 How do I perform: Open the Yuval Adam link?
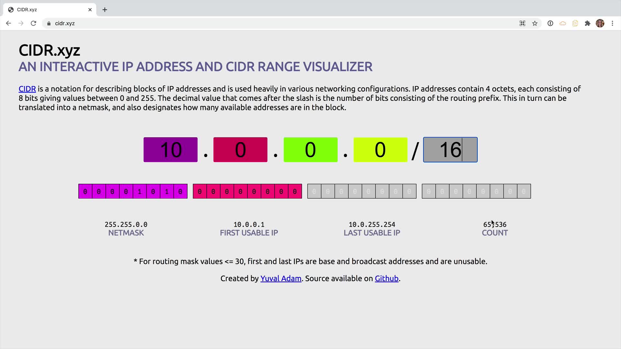[x=281, y=279]
